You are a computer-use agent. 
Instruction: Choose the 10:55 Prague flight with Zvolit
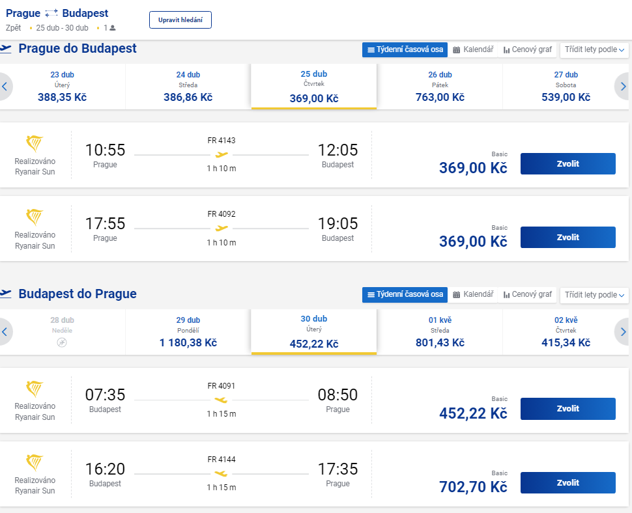(568, 163)
